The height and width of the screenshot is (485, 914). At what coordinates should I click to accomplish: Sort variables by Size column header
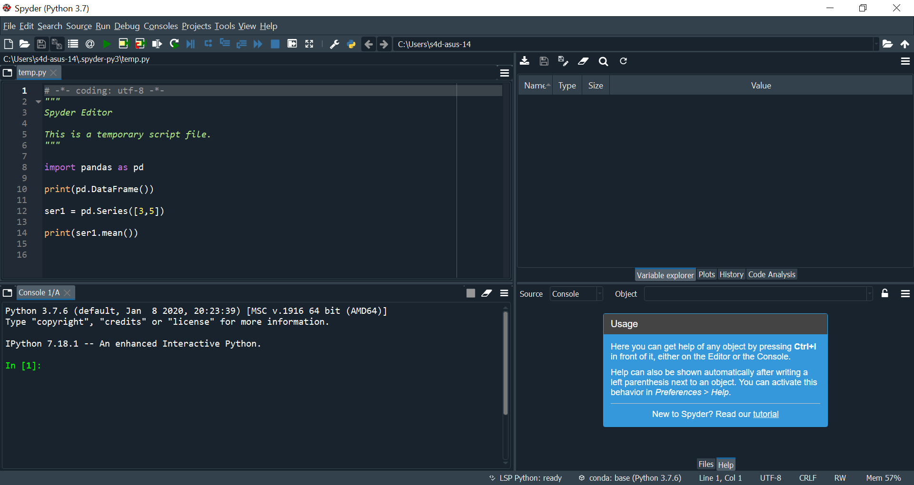click(596, 86)
